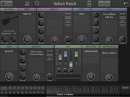Start playback with the play button
Image resolution: width=130 pixels, height=97 pixels.
coord(36,4)
